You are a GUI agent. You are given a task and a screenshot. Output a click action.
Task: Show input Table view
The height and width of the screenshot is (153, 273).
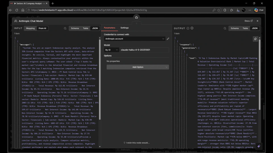(x=86, y=28)
